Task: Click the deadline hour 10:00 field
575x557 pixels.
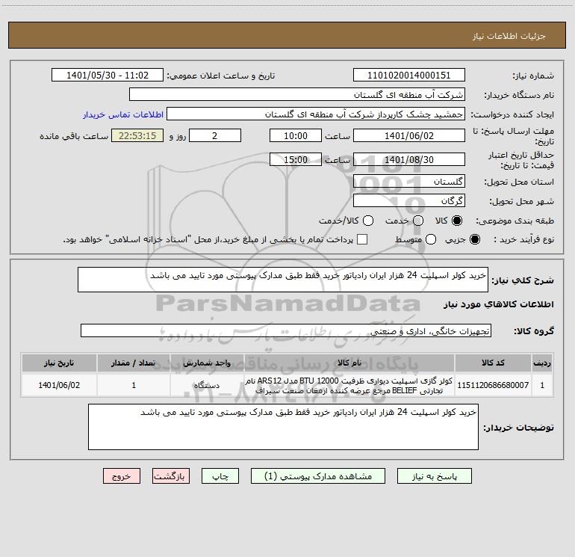Action: (296, 135)
